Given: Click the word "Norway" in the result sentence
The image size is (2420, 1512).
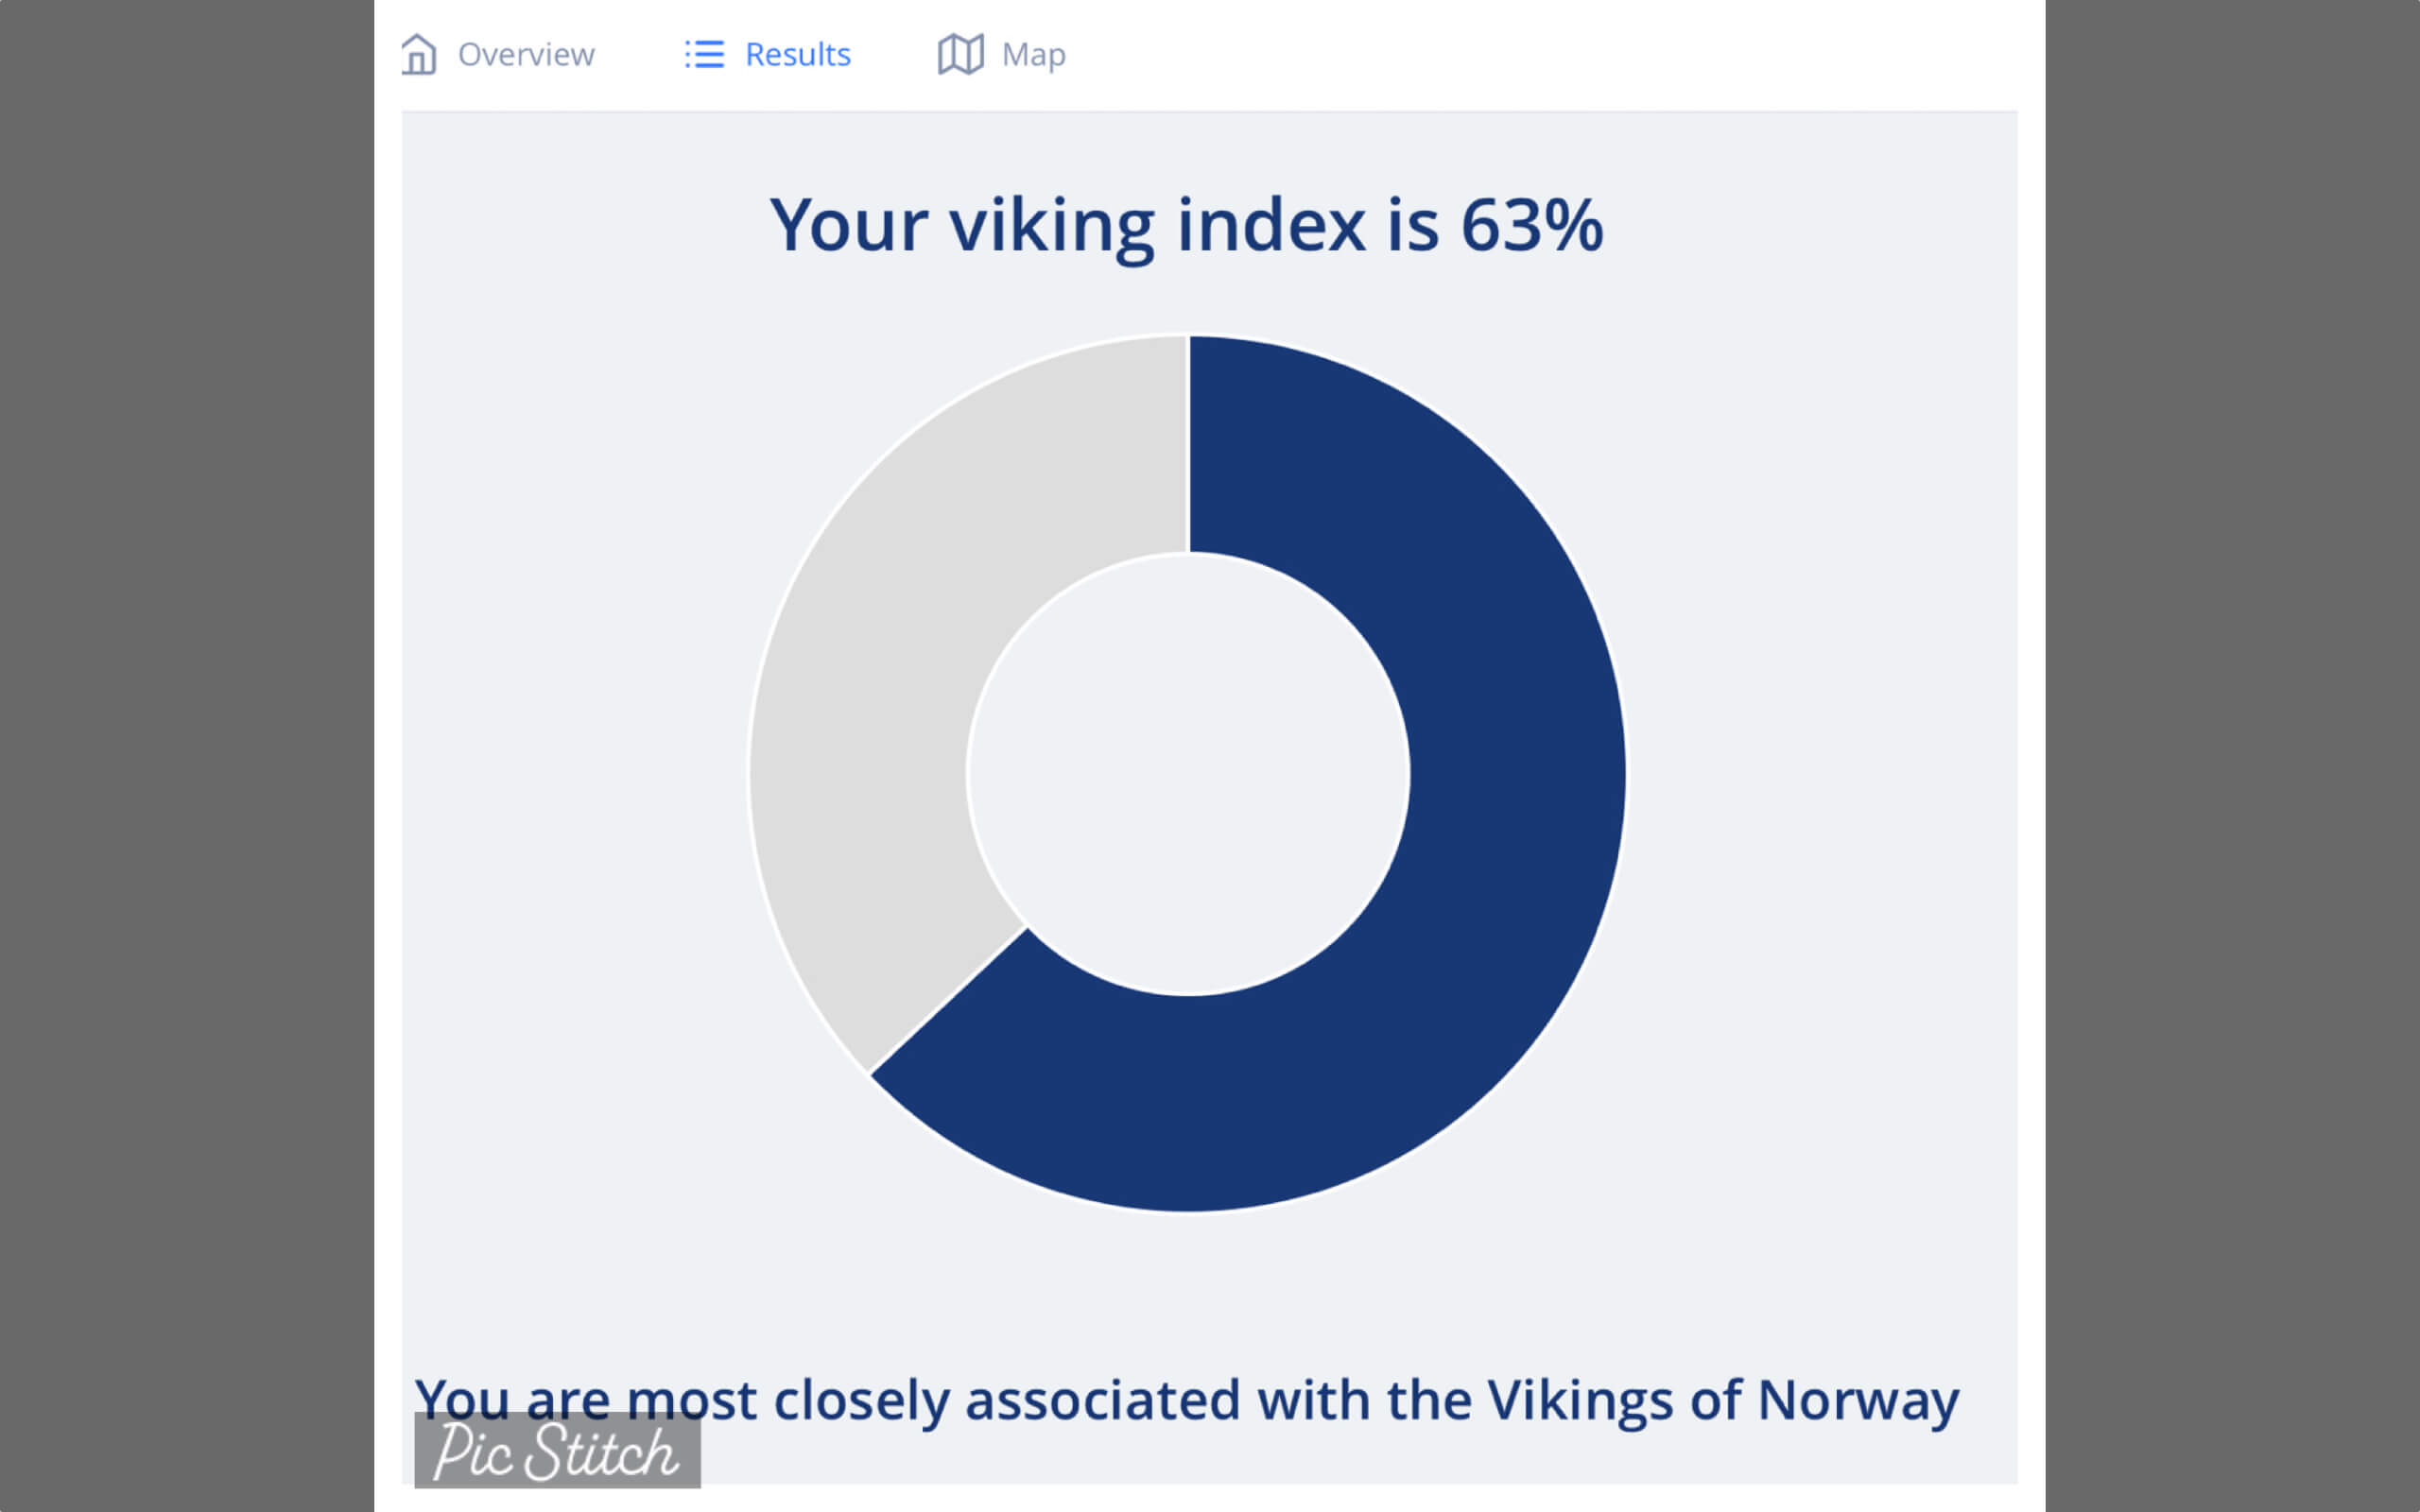Looking at the screenshot, I should pos(1857,1400).
